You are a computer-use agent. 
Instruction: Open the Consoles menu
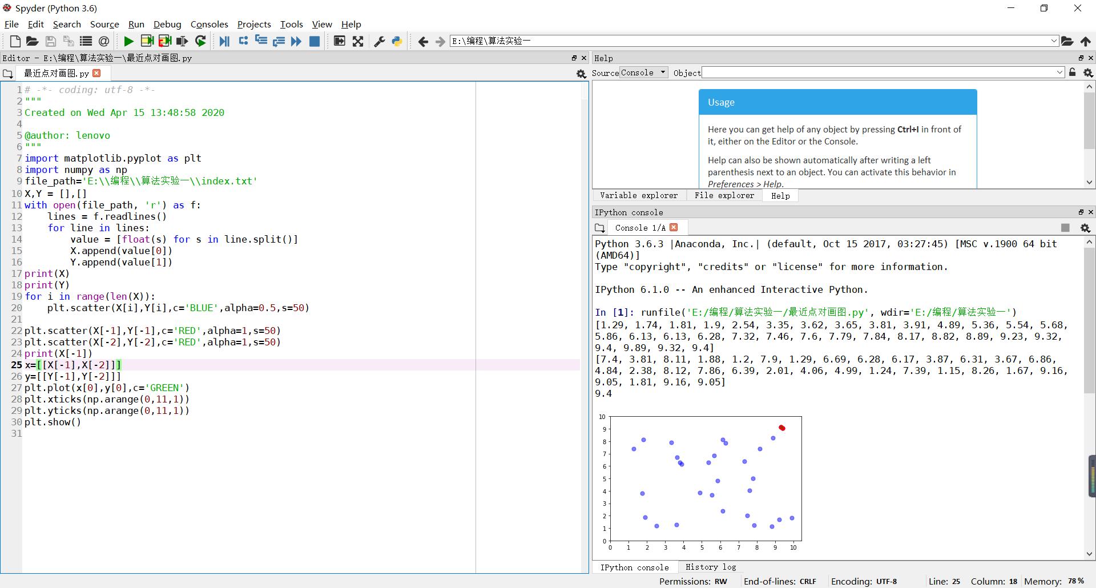click(209, 24)
